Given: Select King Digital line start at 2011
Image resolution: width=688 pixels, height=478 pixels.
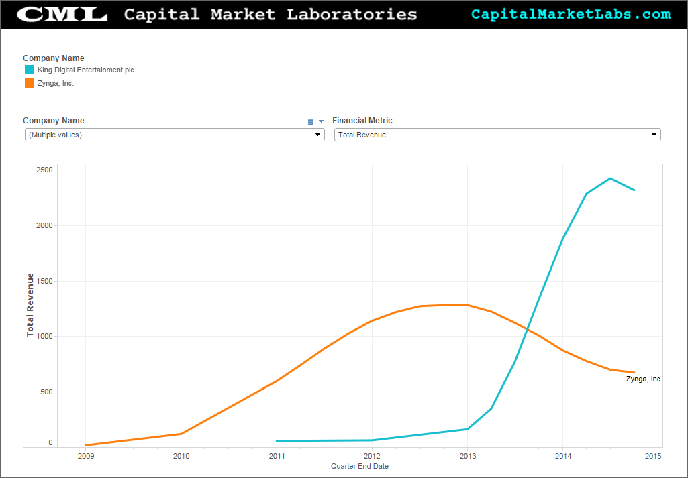Looking at the screenshot, I should [277, 440].
